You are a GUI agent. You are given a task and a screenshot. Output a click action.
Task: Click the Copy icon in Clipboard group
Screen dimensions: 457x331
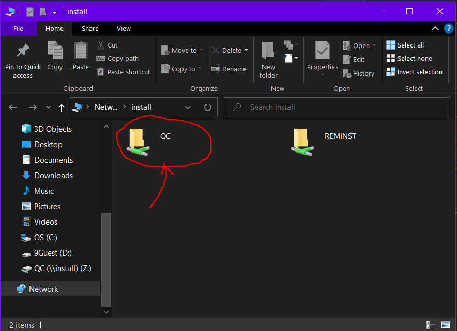(55, 52)
